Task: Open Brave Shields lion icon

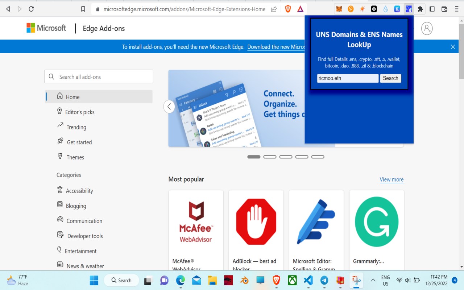Action: tap(288, 9)
